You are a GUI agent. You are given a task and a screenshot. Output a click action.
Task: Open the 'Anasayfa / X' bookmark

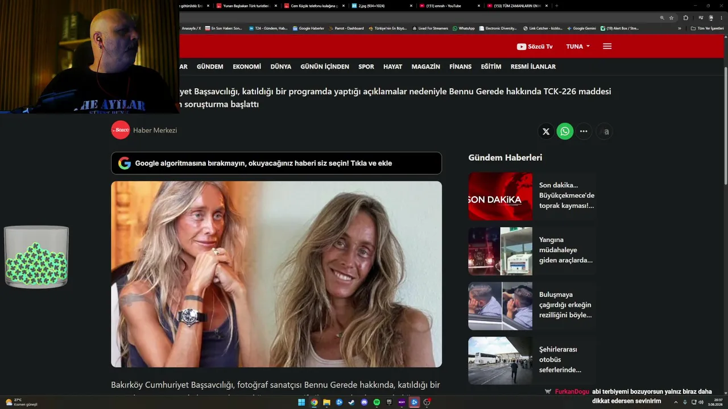point(191,28)
